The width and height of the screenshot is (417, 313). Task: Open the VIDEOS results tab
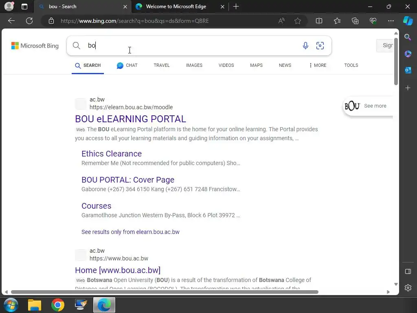point(226,65)
